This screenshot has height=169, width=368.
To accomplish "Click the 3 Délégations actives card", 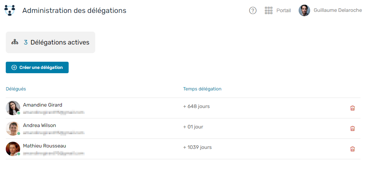I will (x=50, y=42).
